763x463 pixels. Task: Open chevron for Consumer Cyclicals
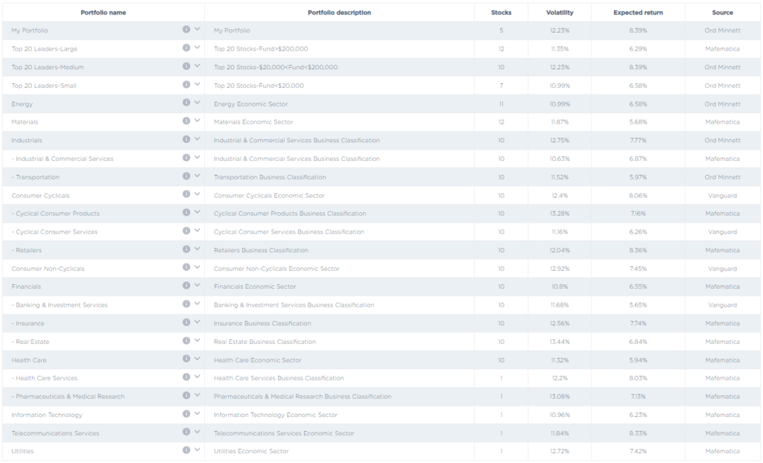(x=197, y=194)
